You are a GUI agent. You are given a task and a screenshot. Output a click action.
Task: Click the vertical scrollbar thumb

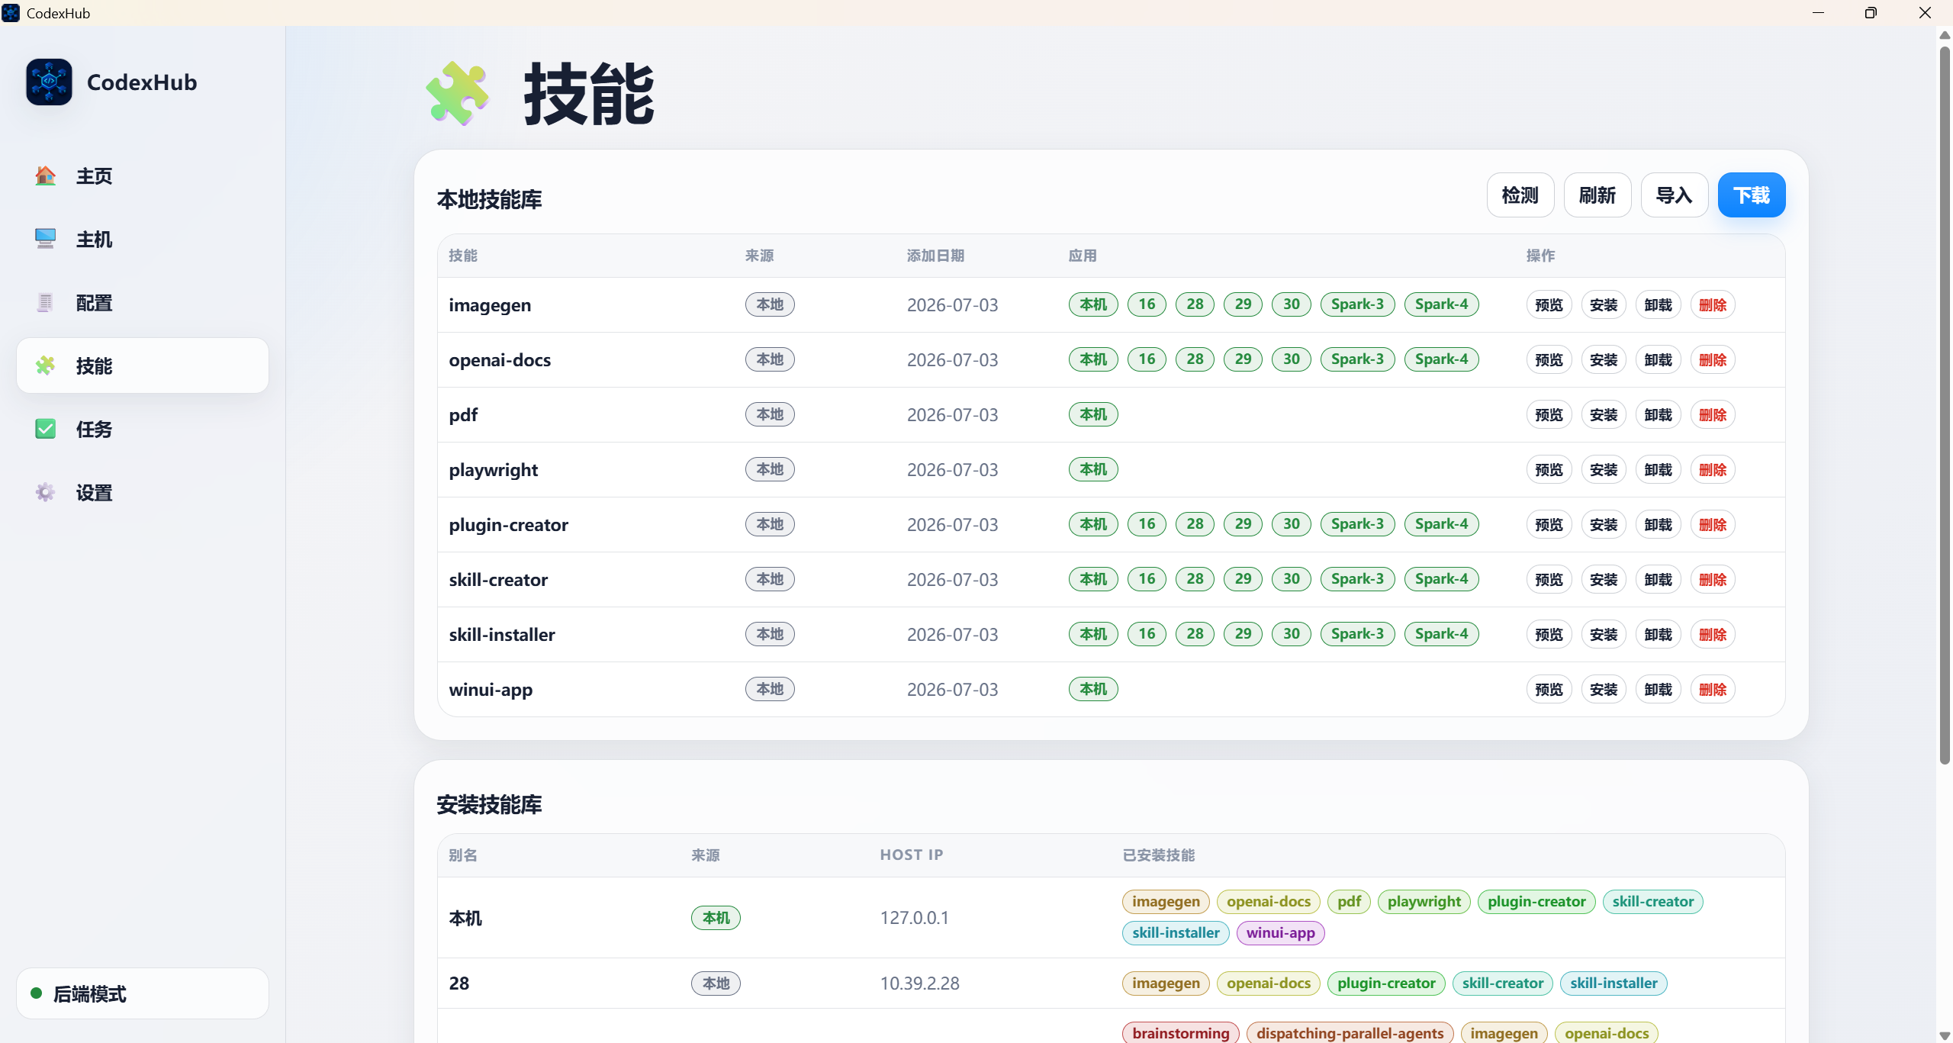click(1945, 404)
